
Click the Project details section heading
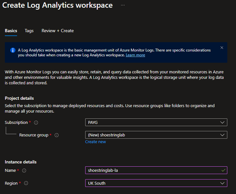[x=19, y=98]
